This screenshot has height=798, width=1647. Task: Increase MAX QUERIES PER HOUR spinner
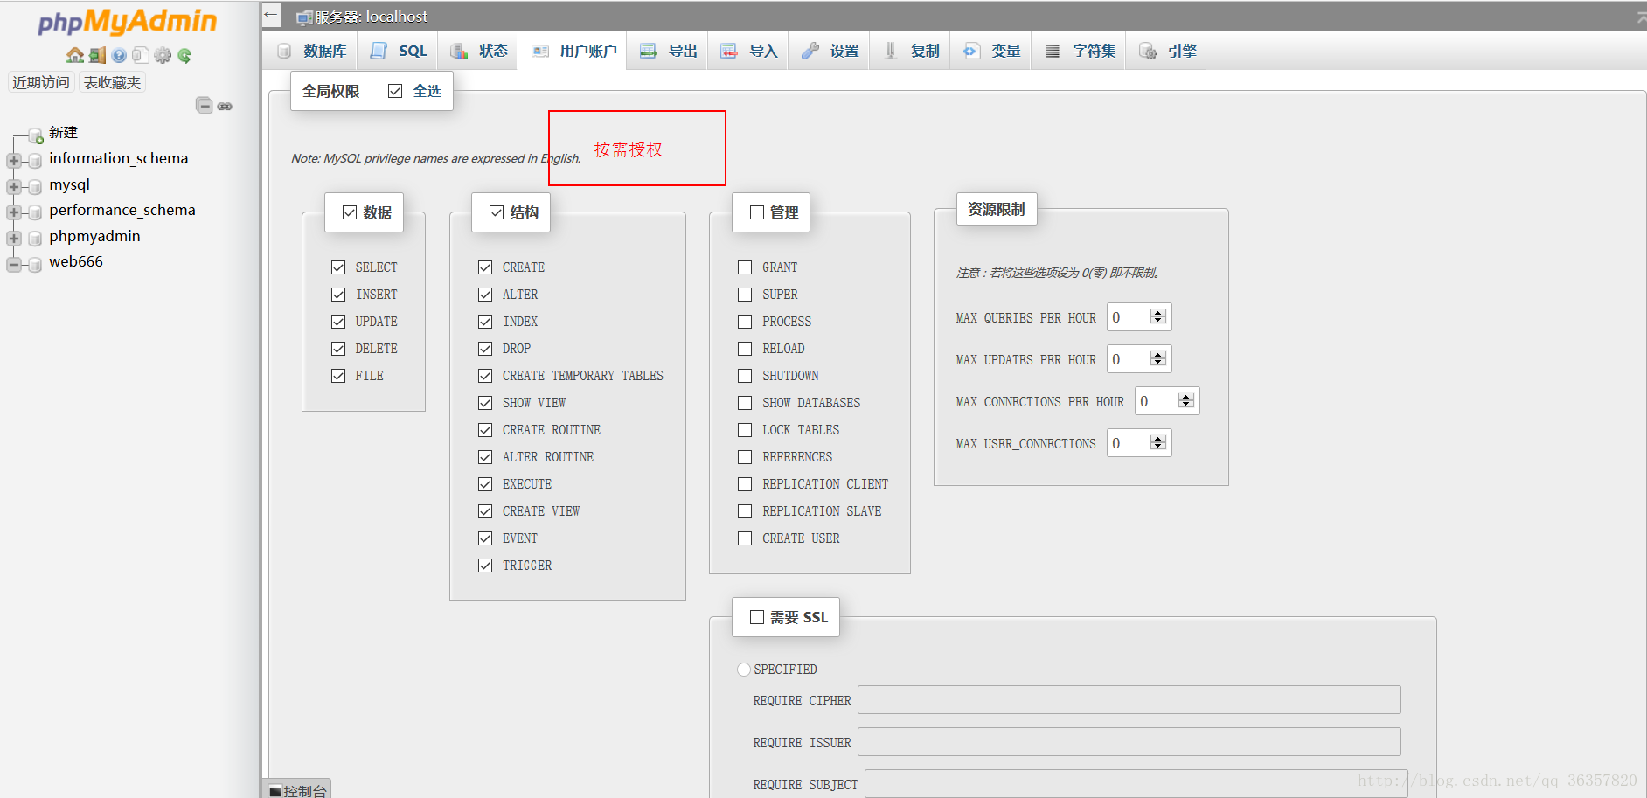click(1158, 313)
